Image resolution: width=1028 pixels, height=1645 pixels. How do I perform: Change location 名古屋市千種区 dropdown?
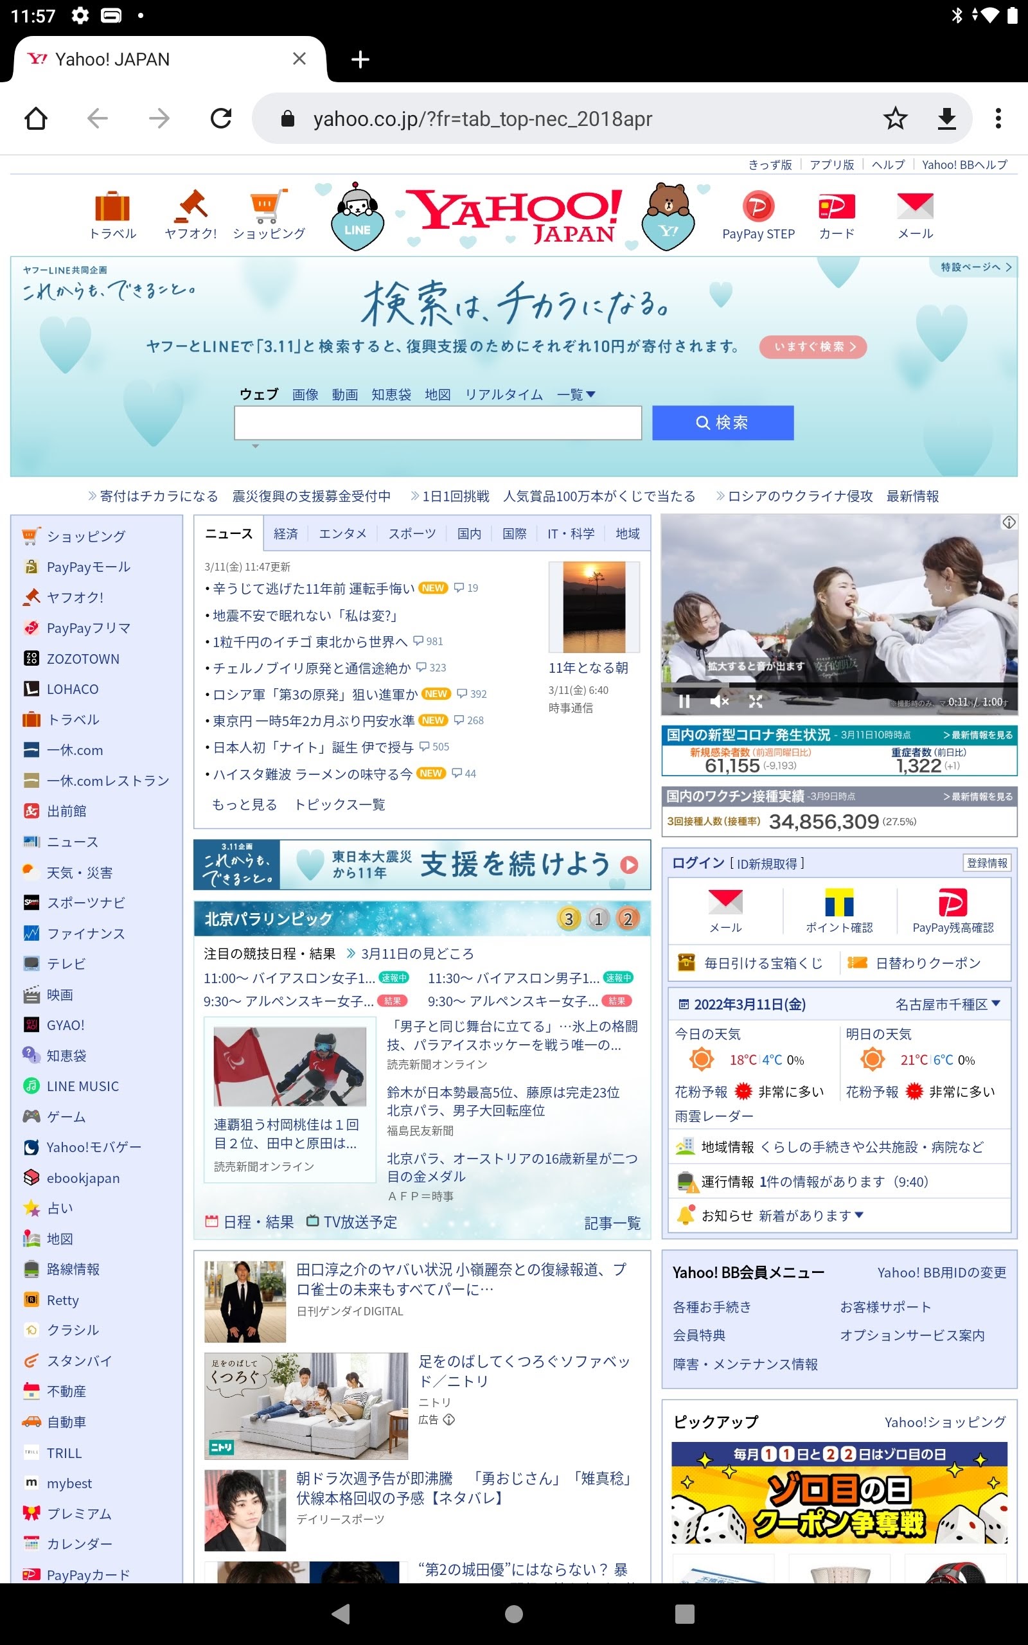click(x=948, y=1004)
